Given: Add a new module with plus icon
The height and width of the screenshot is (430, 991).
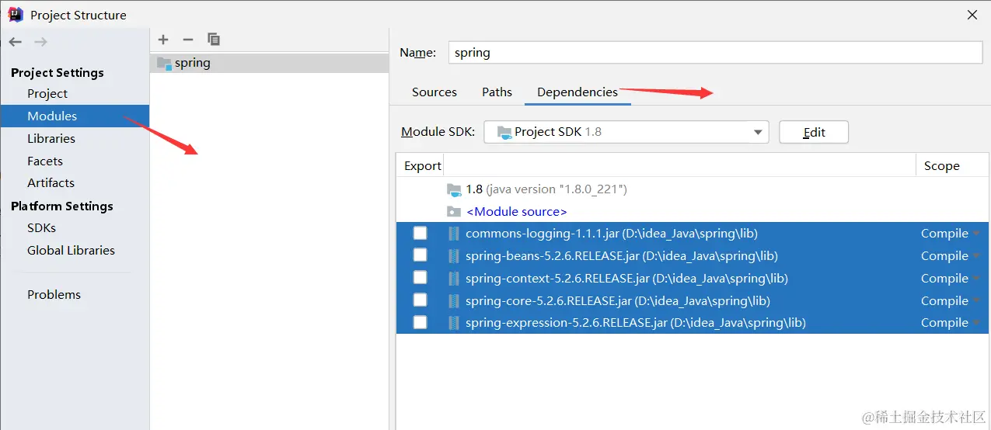Looking at the screenshot, I should point(163,40).
